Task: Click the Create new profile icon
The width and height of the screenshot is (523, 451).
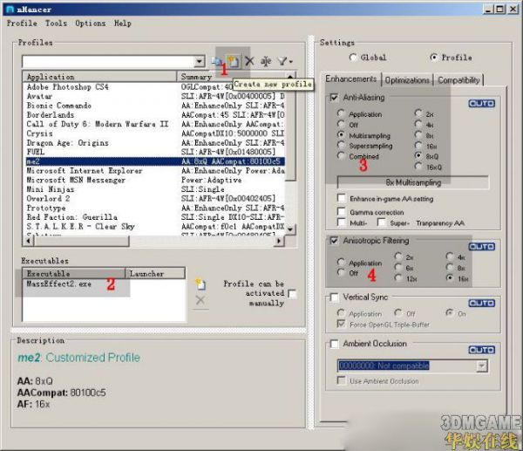Action: (x=233, y=61)
